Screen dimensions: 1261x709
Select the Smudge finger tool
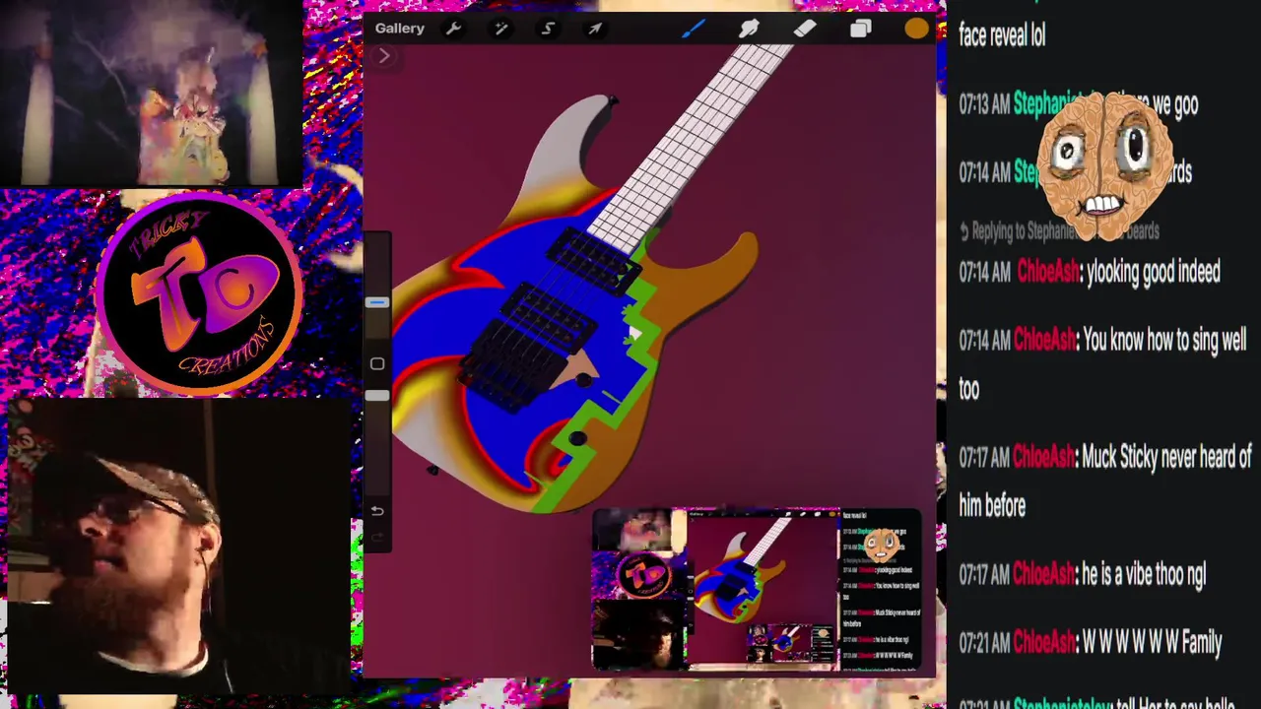point(749,29)
